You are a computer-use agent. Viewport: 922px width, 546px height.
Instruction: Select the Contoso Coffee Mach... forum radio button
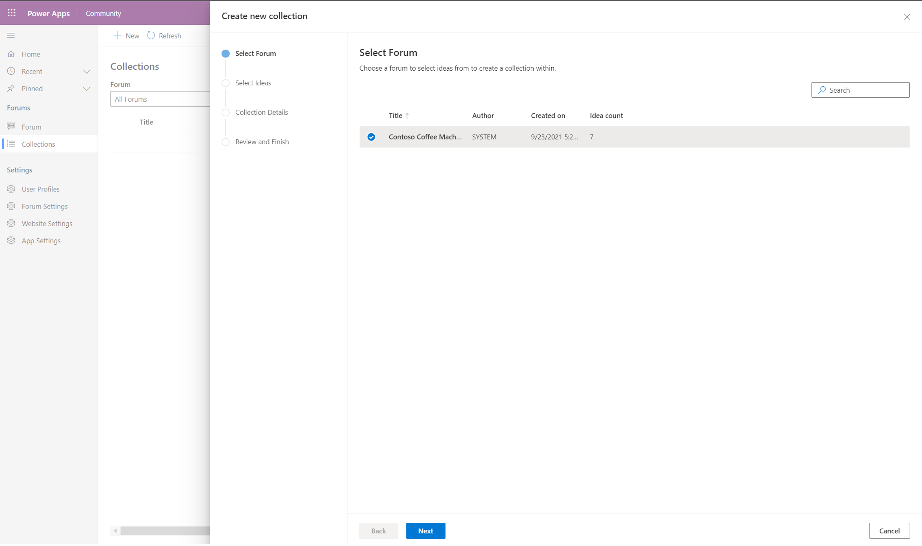pyautogui.click(x=371, y=137)
